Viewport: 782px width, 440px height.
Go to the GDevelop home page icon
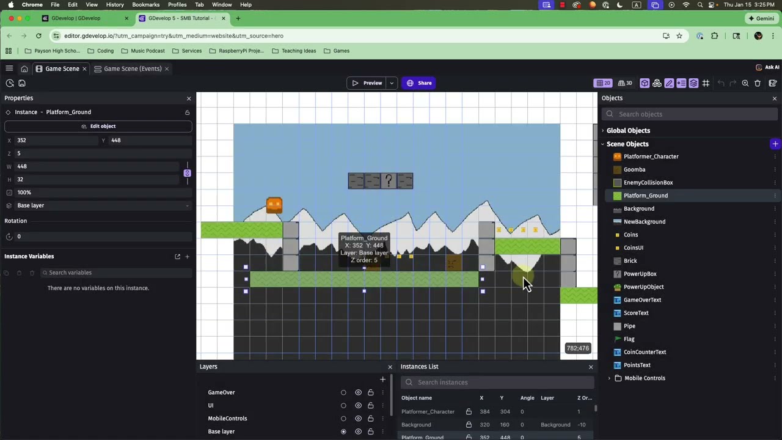pyautogui.click(x=24, y=68)
